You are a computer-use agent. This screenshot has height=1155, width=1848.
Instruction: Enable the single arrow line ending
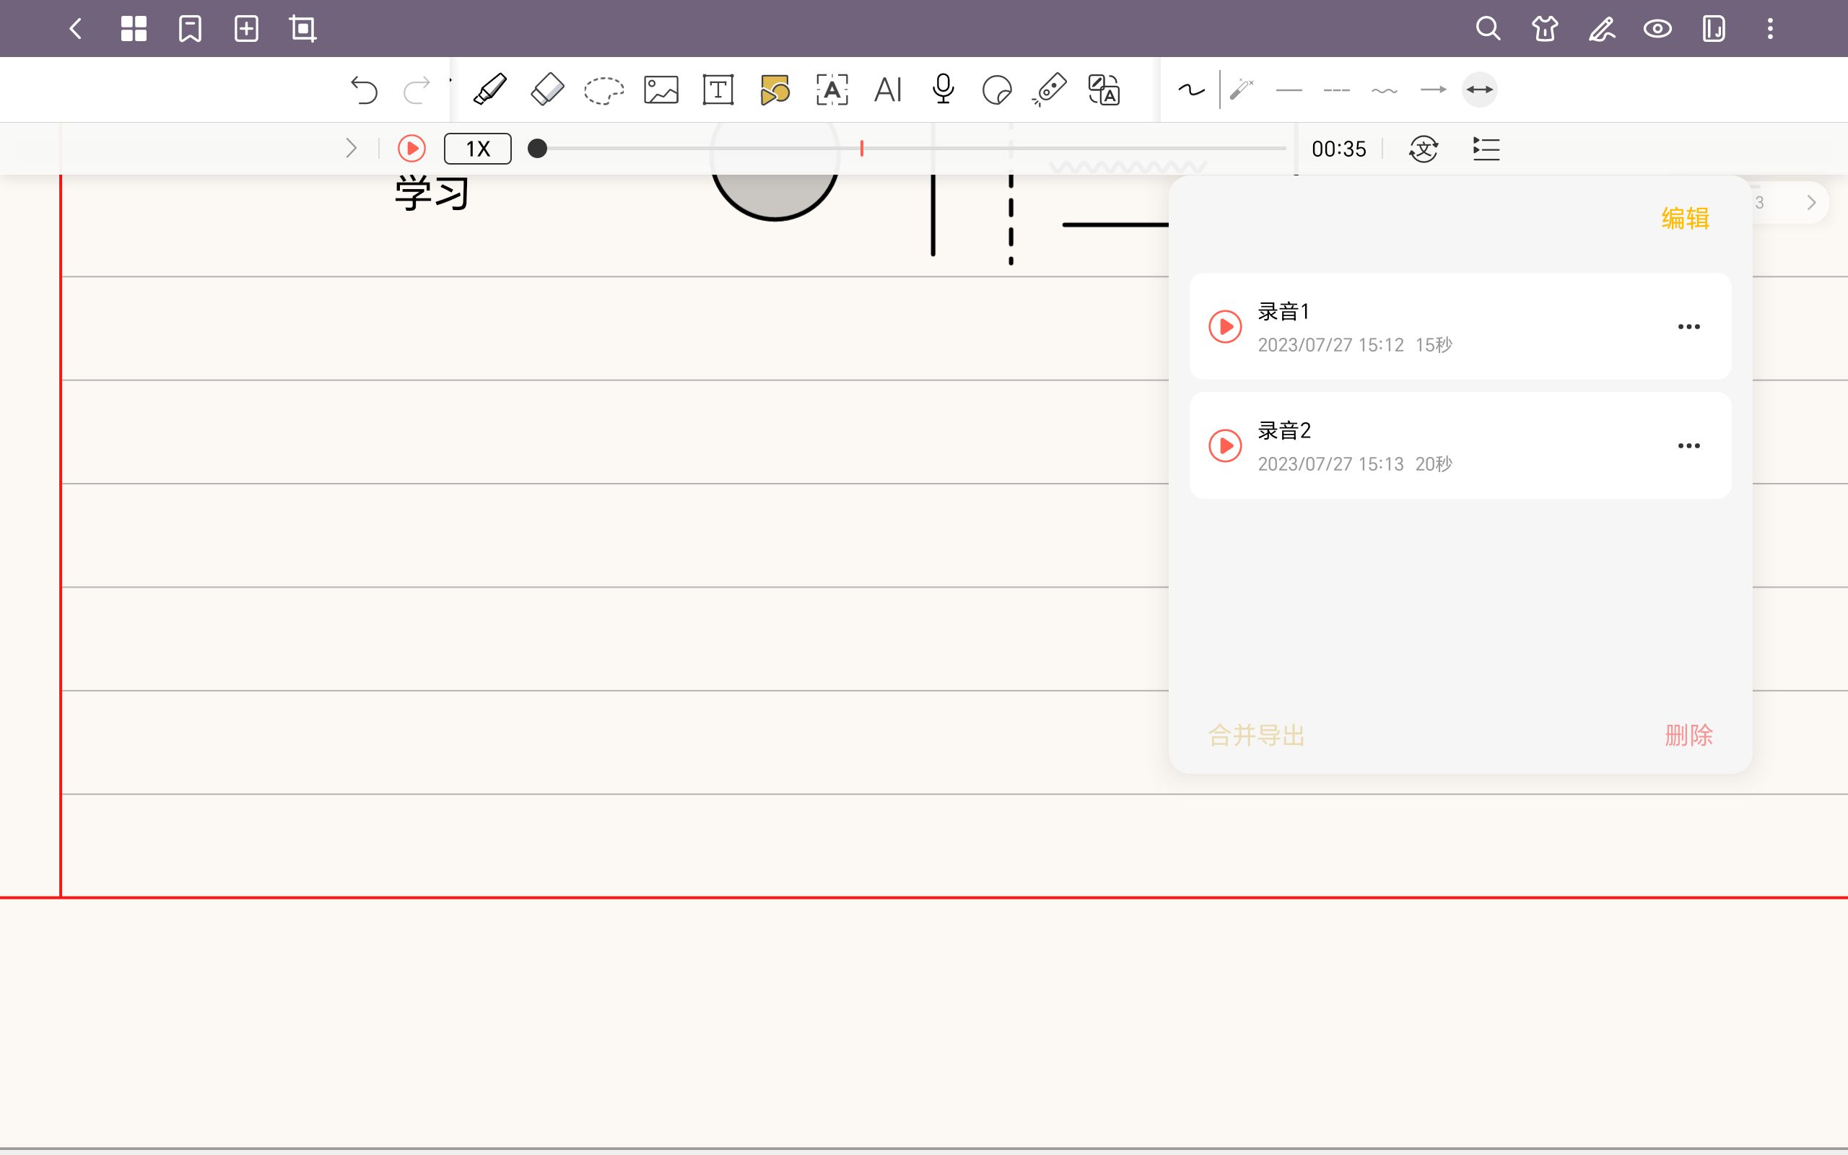(x=1433, y=90)
